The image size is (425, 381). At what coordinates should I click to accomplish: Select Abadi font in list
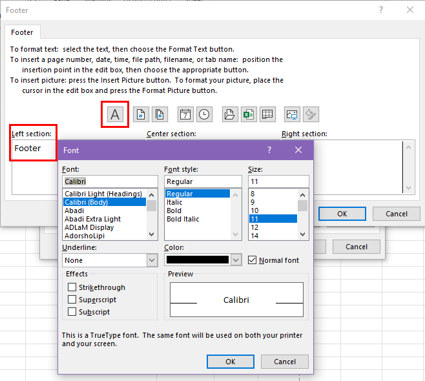[x=105, y=211]
